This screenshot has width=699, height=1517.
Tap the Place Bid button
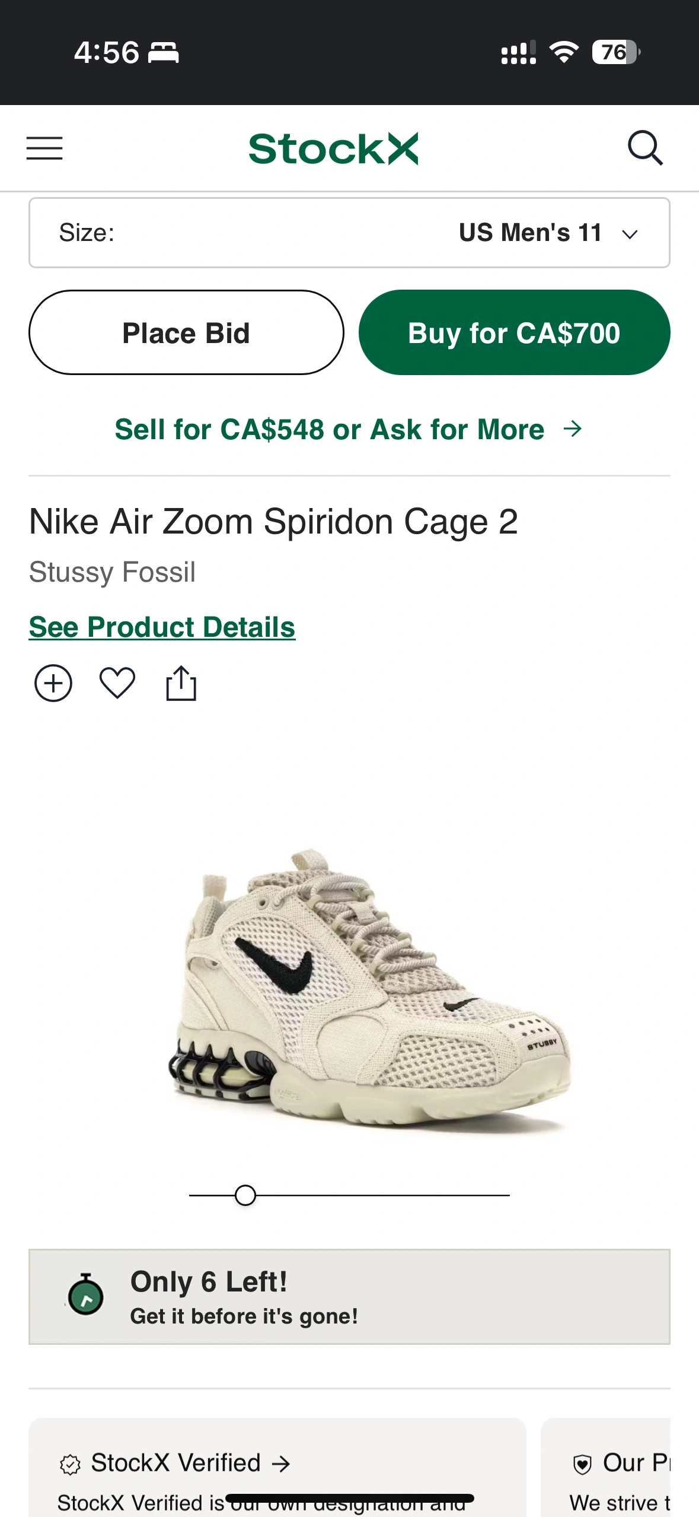coord(186,332)
